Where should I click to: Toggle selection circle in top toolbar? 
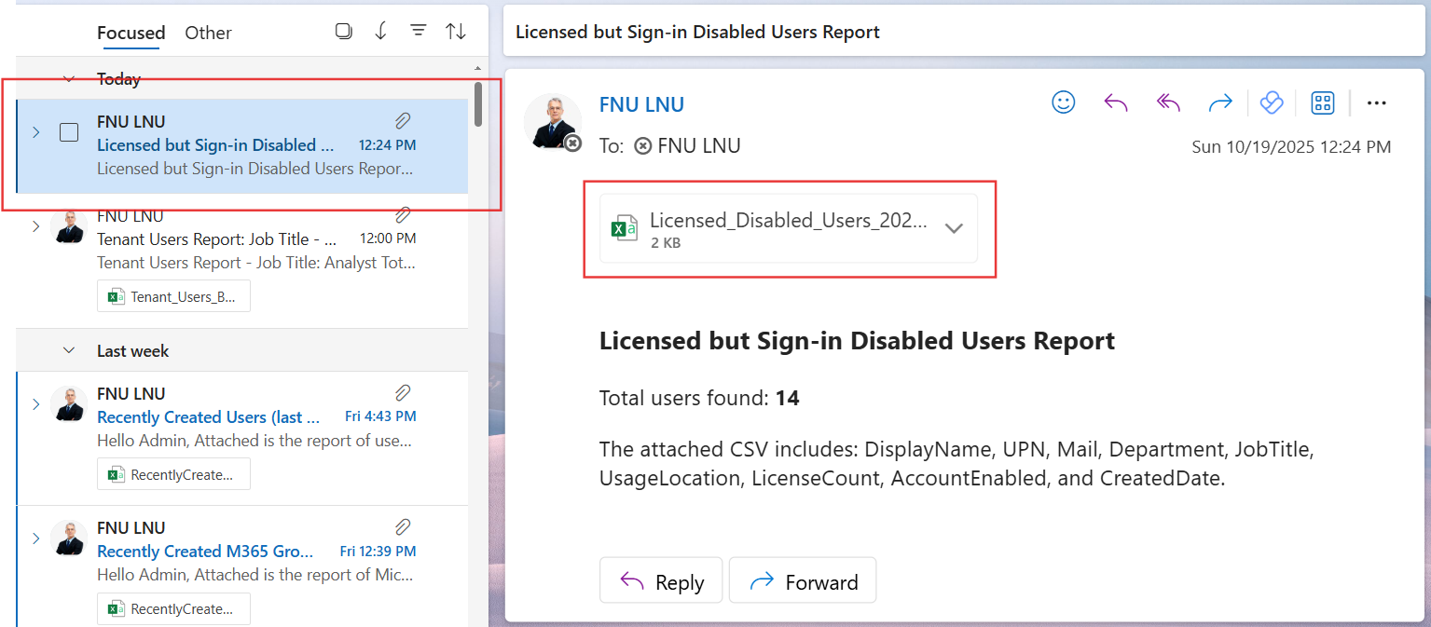pos(343,30)
